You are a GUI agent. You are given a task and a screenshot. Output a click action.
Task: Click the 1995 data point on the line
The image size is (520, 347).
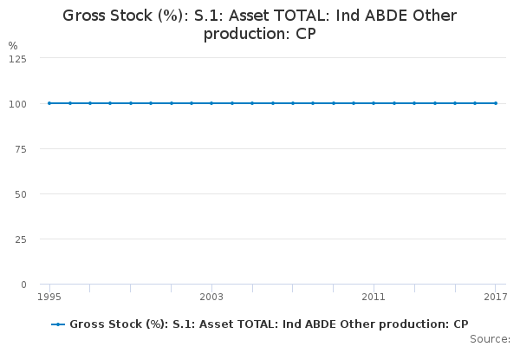tap(49, 103)
